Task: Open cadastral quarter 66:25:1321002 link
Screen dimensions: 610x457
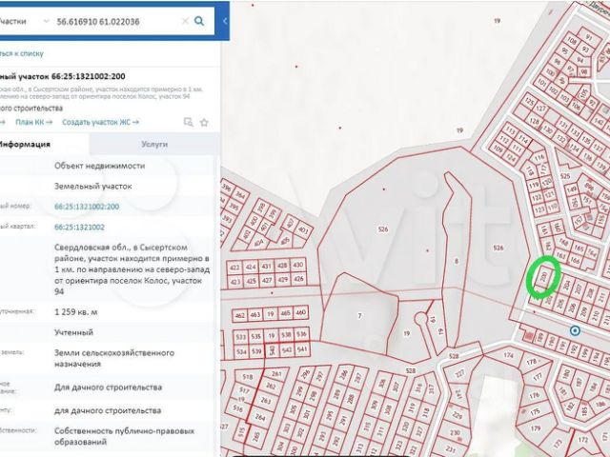Action: 80,228
